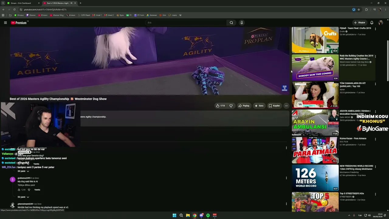Screen dimensions: 389x219
Task: Click Oluştur to create content
Action: coord(359,23)
